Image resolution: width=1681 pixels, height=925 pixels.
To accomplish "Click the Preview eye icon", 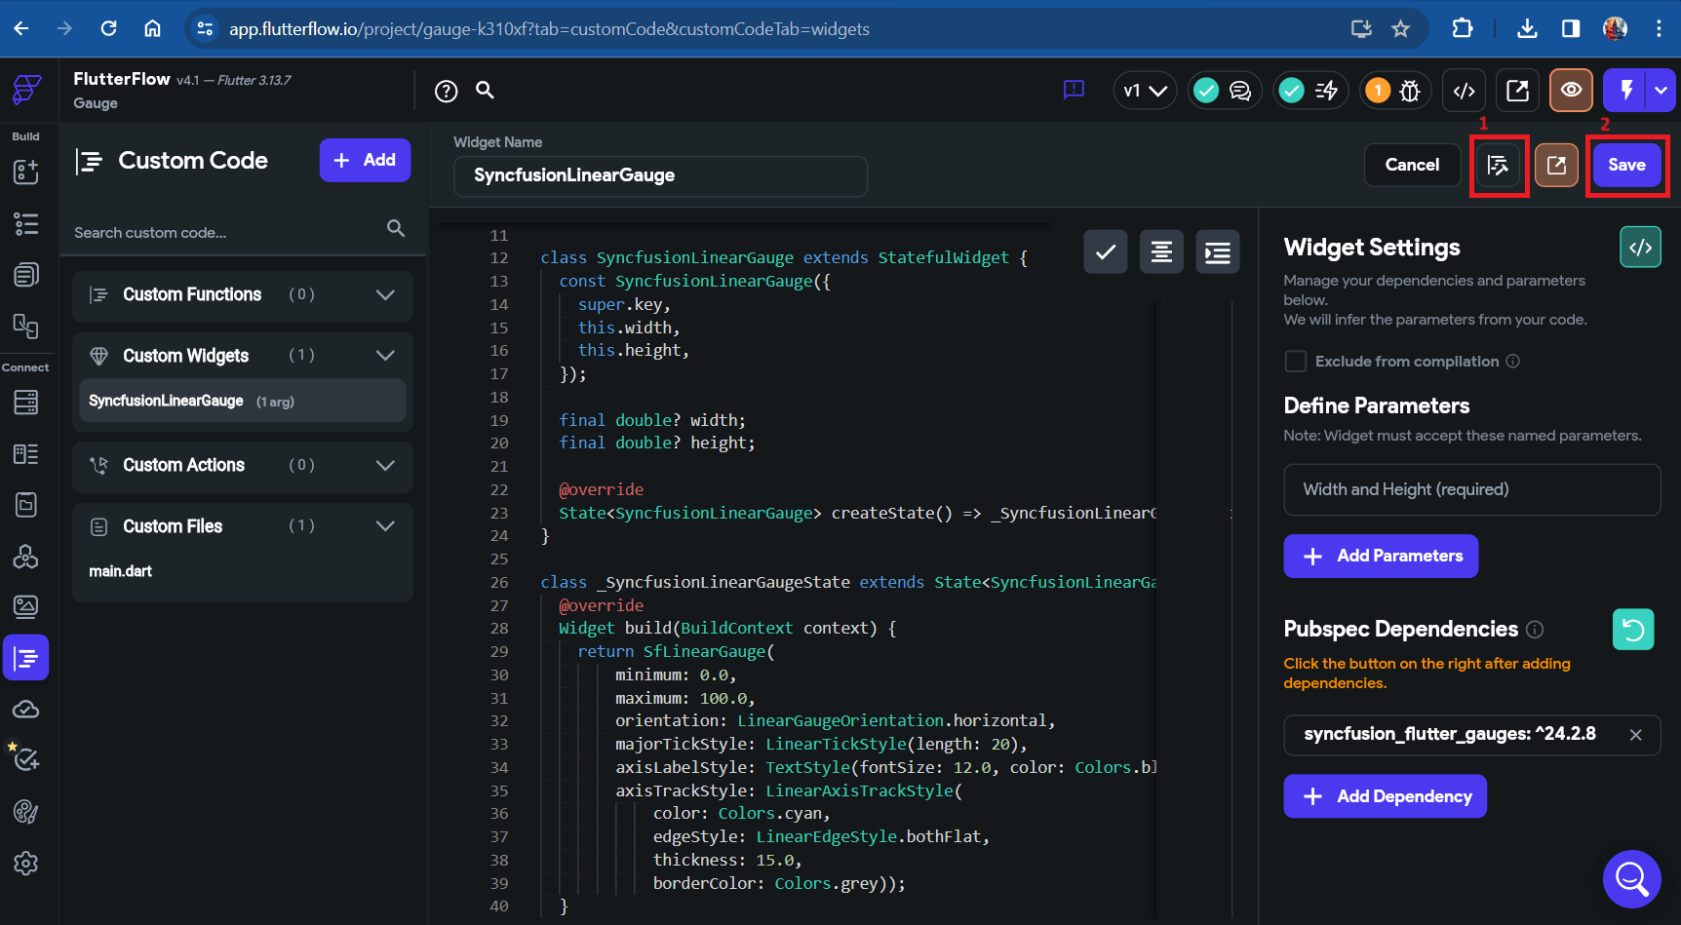I will point(1571,91).
